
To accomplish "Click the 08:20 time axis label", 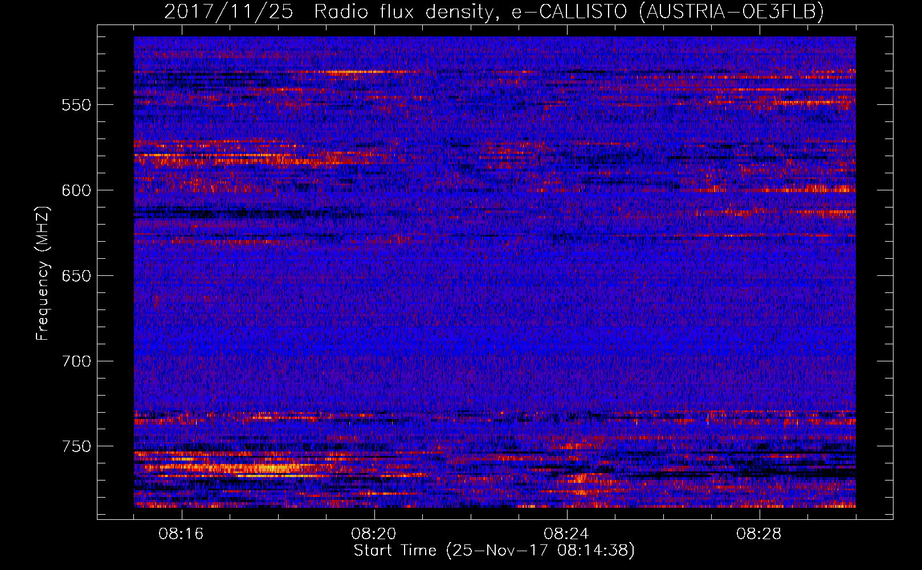I will click(x=374, y=534).
